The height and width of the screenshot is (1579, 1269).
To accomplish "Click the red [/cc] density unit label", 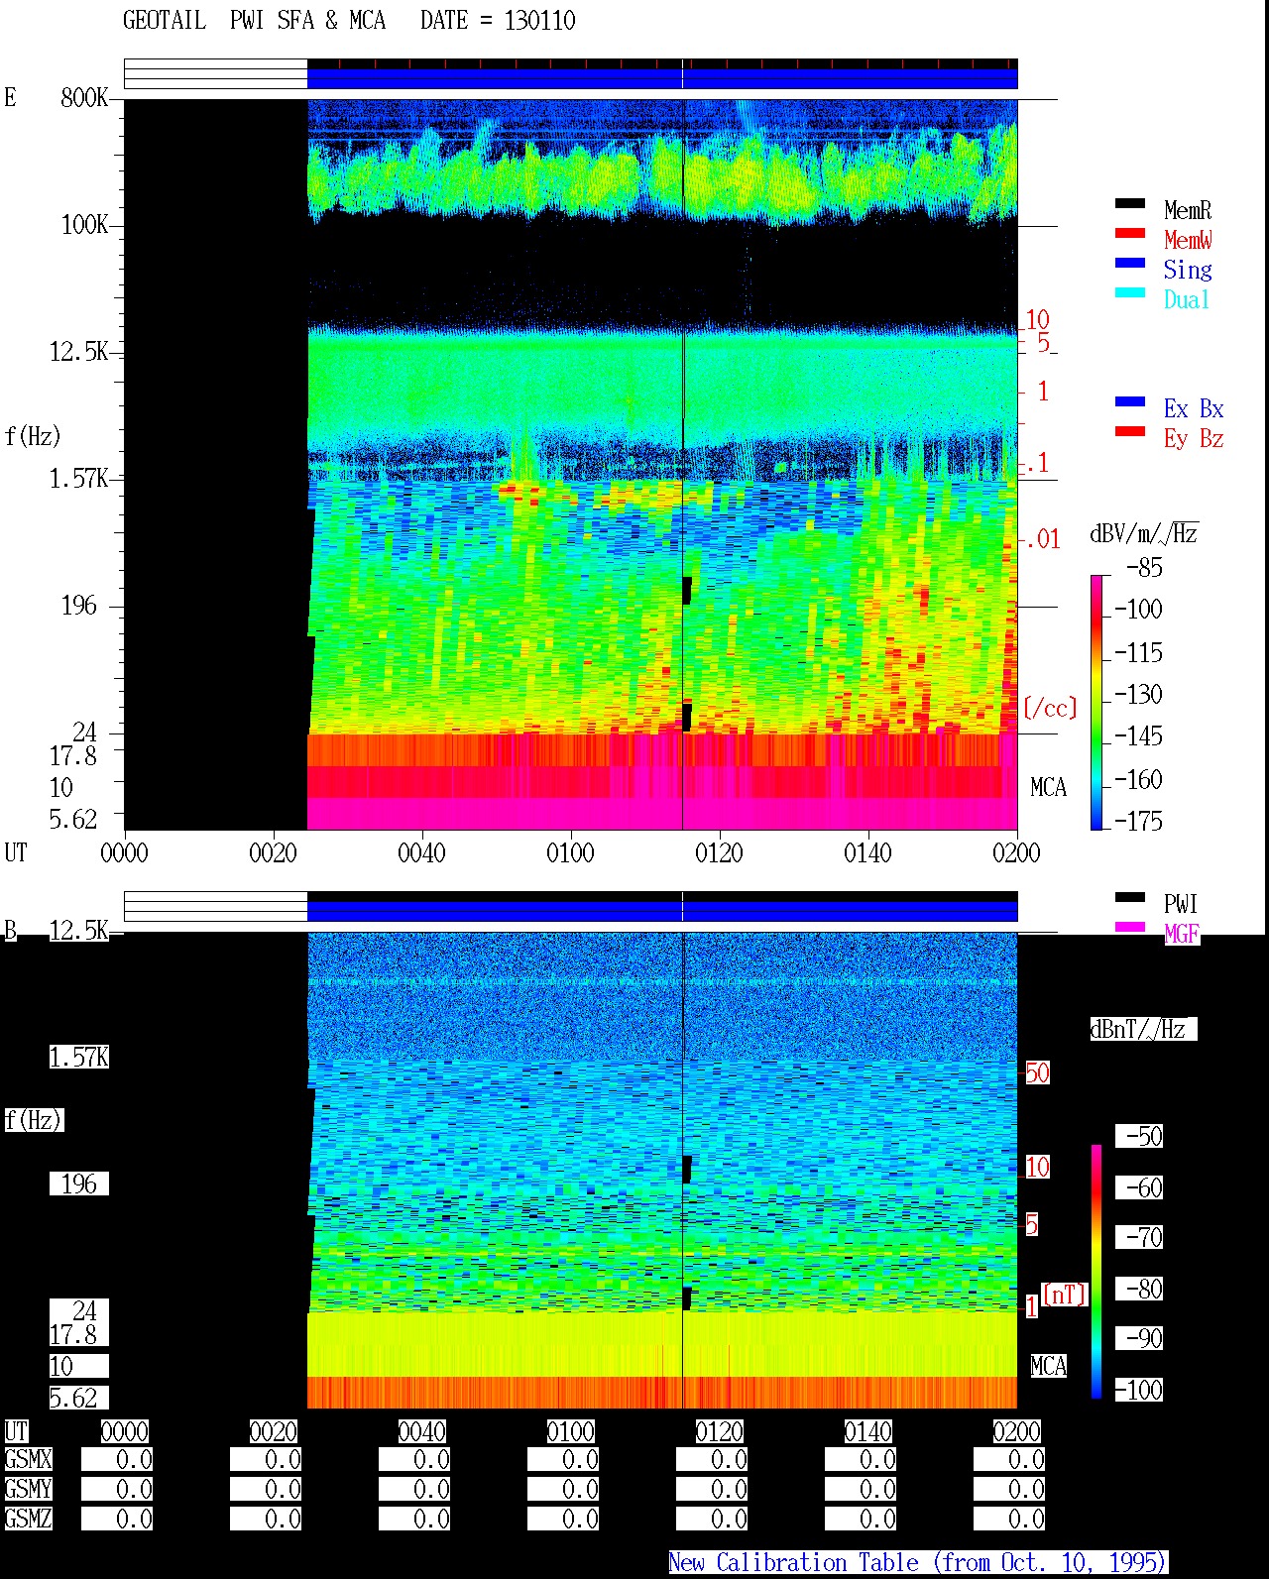I will click(x=1050, y=708).
